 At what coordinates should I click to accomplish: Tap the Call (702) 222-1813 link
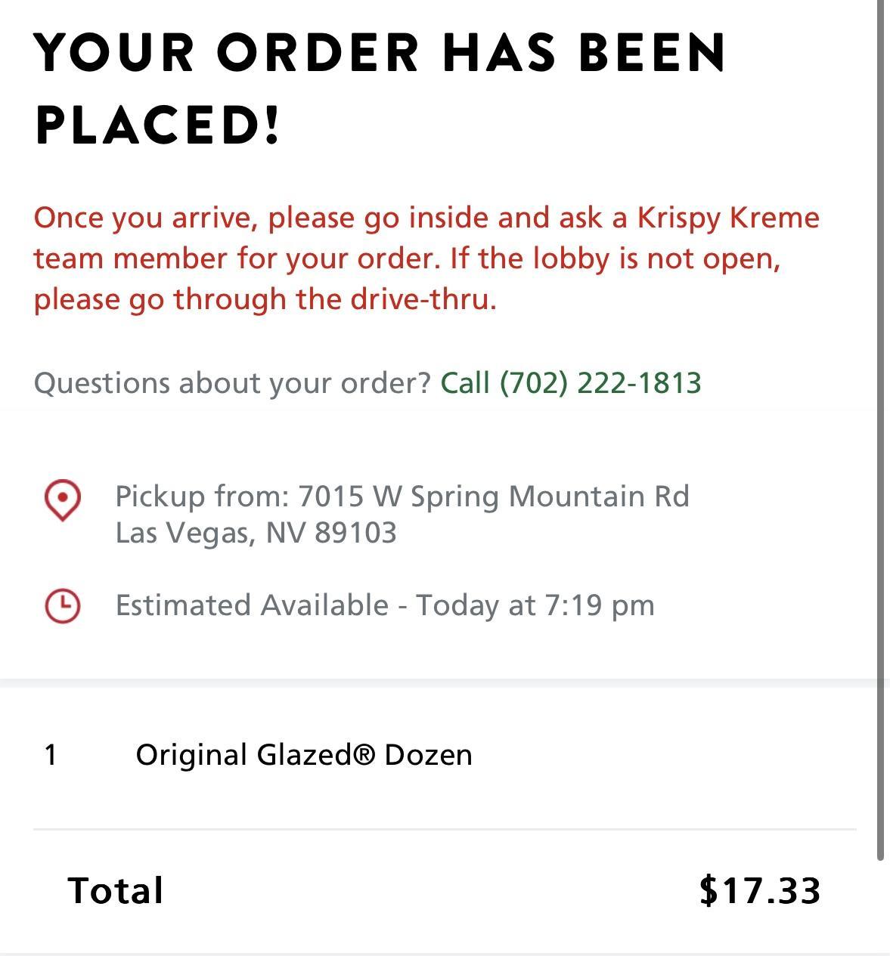point(571,383)
